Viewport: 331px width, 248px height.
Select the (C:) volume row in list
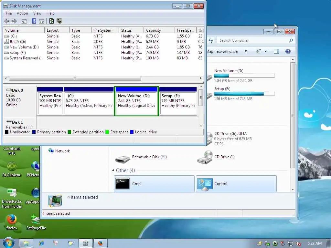coord(103,36)
